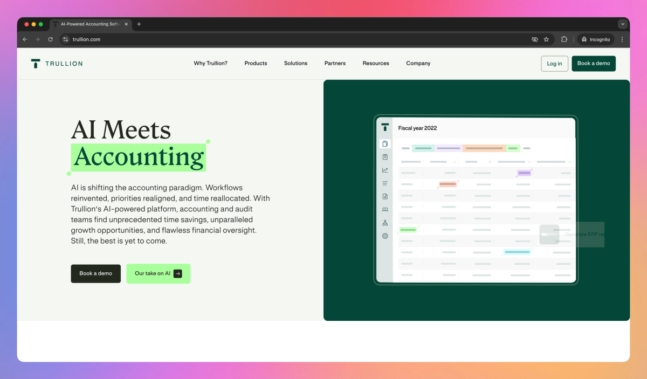Click the AI Meets headline text

(x=121, y=129)
